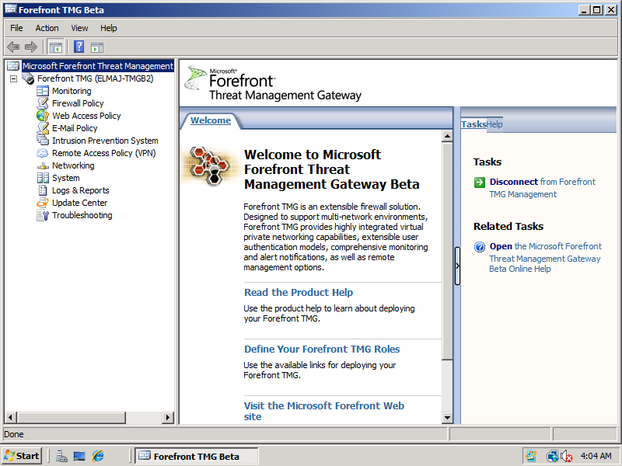This screenshot has width=622, height=466.
Task: Open the Update Center icon
Action: click(43, 203)
